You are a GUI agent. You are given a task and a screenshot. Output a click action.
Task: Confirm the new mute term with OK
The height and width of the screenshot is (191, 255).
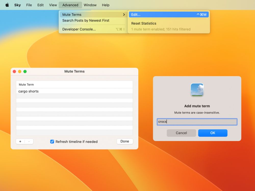(213, 133)
